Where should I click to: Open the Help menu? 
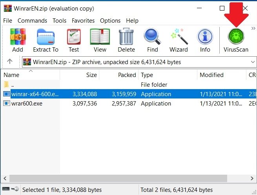[x=132, y=21]
